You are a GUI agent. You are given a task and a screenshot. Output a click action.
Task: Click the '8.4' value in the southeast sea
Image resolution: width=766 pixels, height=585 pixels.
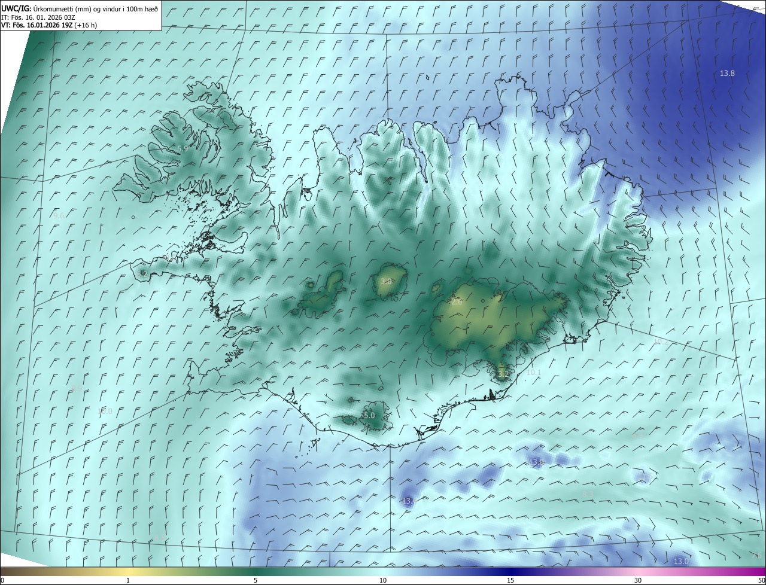pyautogui.click(x=638, y=436)
